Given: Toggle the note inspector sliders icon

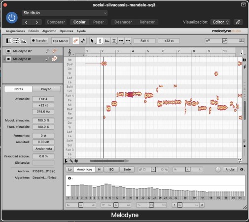Looking at the screenshot, I should pos(16,40).
